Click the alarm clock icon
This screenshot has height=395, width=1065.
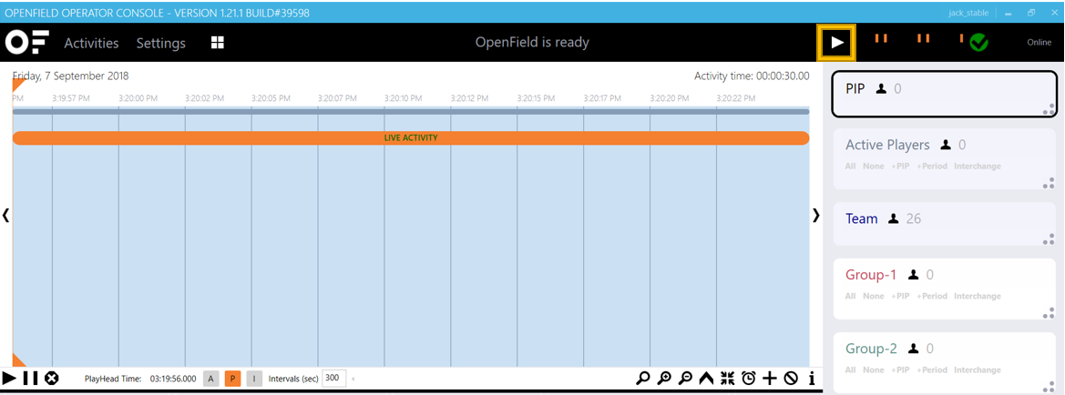point(749,378)
